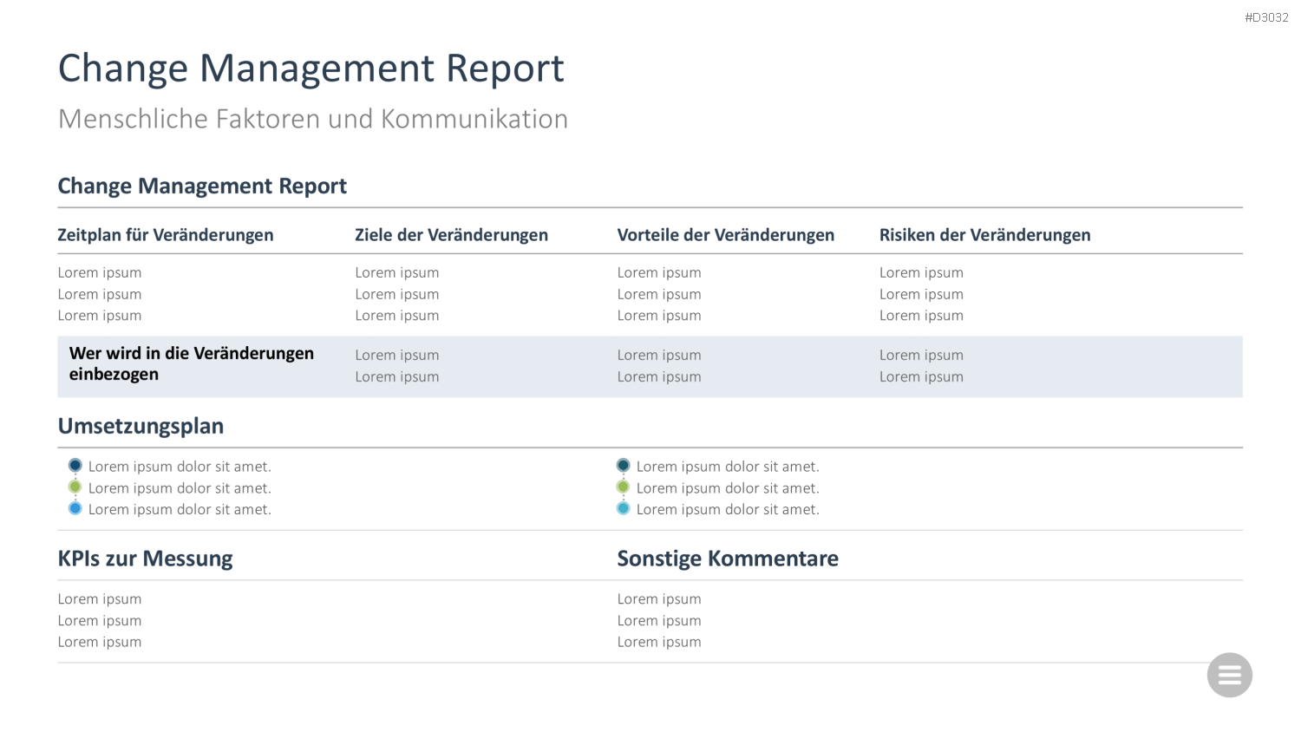1301x732 pixels.
Task: Click subtitle 'Menschliche Faktoren und Kommunikation'
Action: click(x=313, y=119)
